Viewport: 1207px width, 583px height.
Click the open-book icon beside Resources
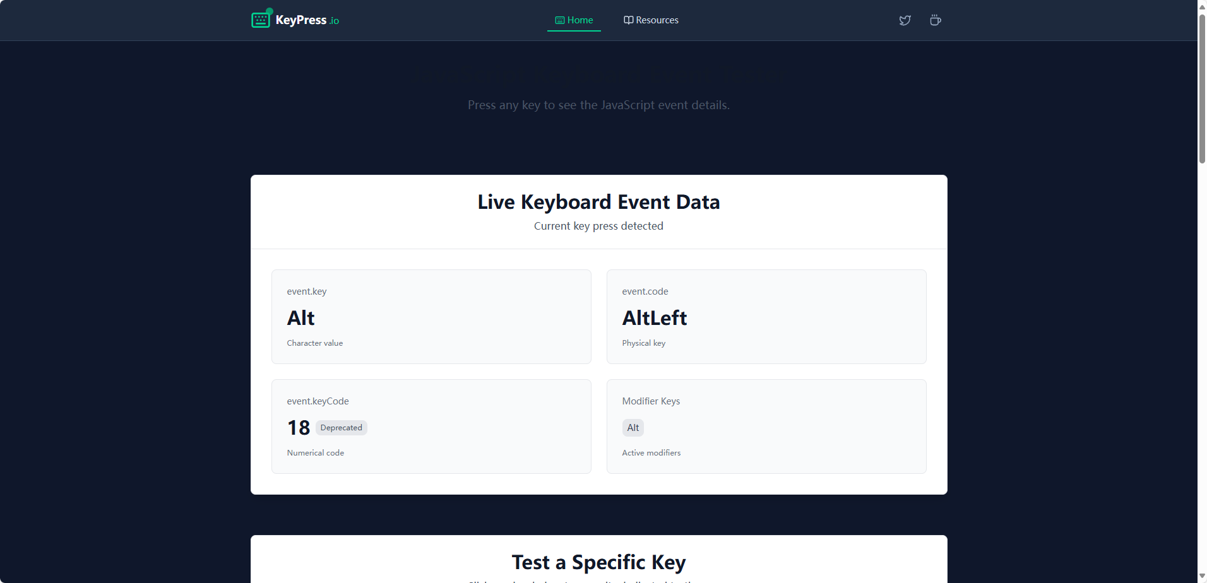[x=627, y=20]
